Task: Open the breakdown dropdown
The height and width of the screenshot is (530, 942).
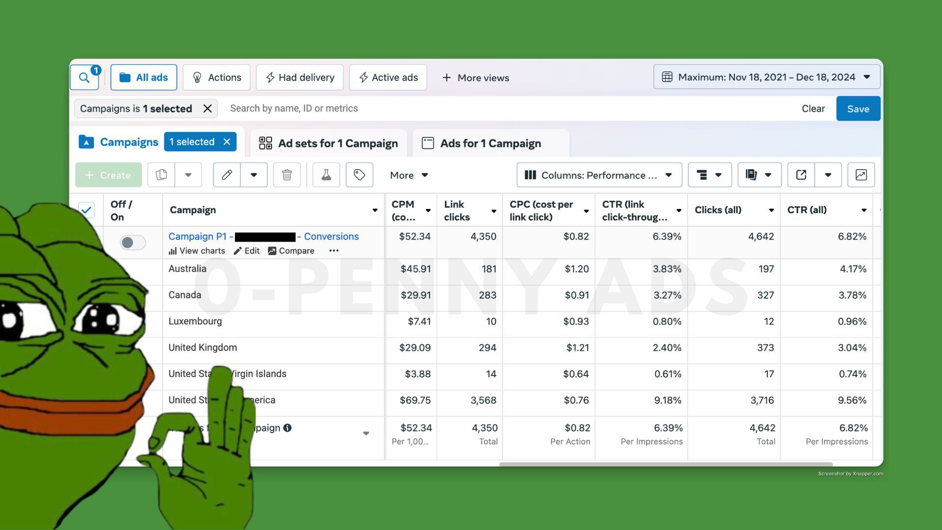Action: (710, 175)
